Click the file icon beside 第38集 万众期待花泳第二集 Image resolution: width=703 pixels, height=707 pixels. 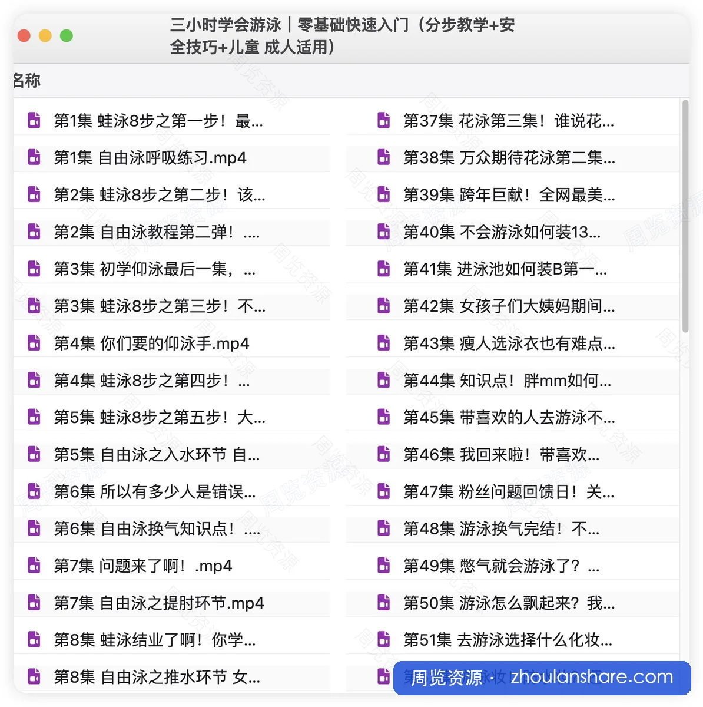[384, 157]
